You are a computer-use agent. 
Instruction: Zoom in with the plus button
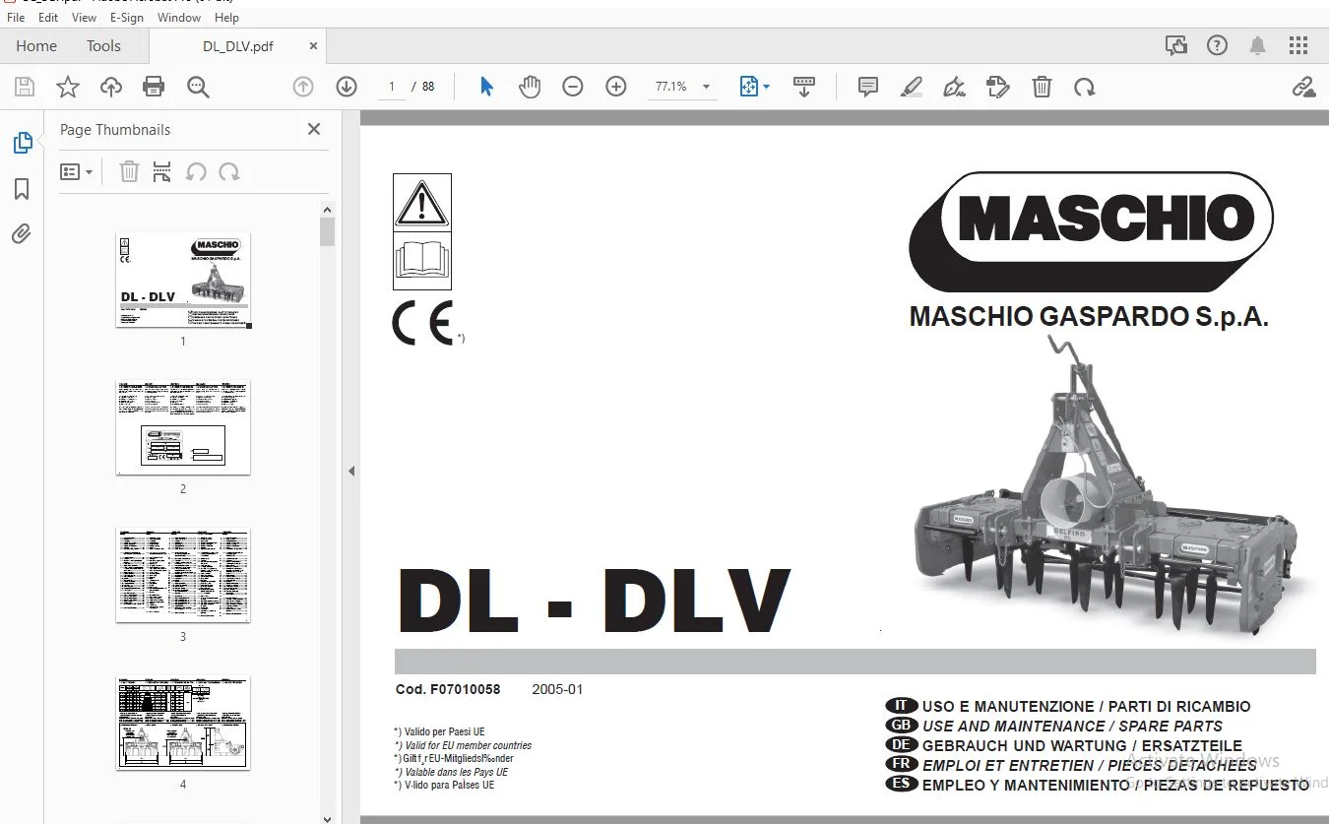click(616, 87)
